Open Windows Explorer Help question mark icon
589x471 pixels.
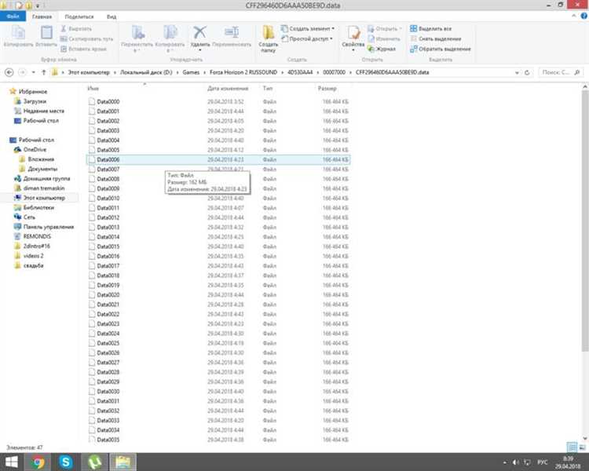pos(584,16)
